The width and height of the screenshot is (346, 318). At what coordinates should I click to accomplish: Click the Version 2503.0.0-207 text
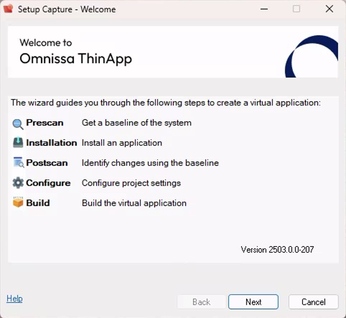pyautogui.click(x=277, y=249)
